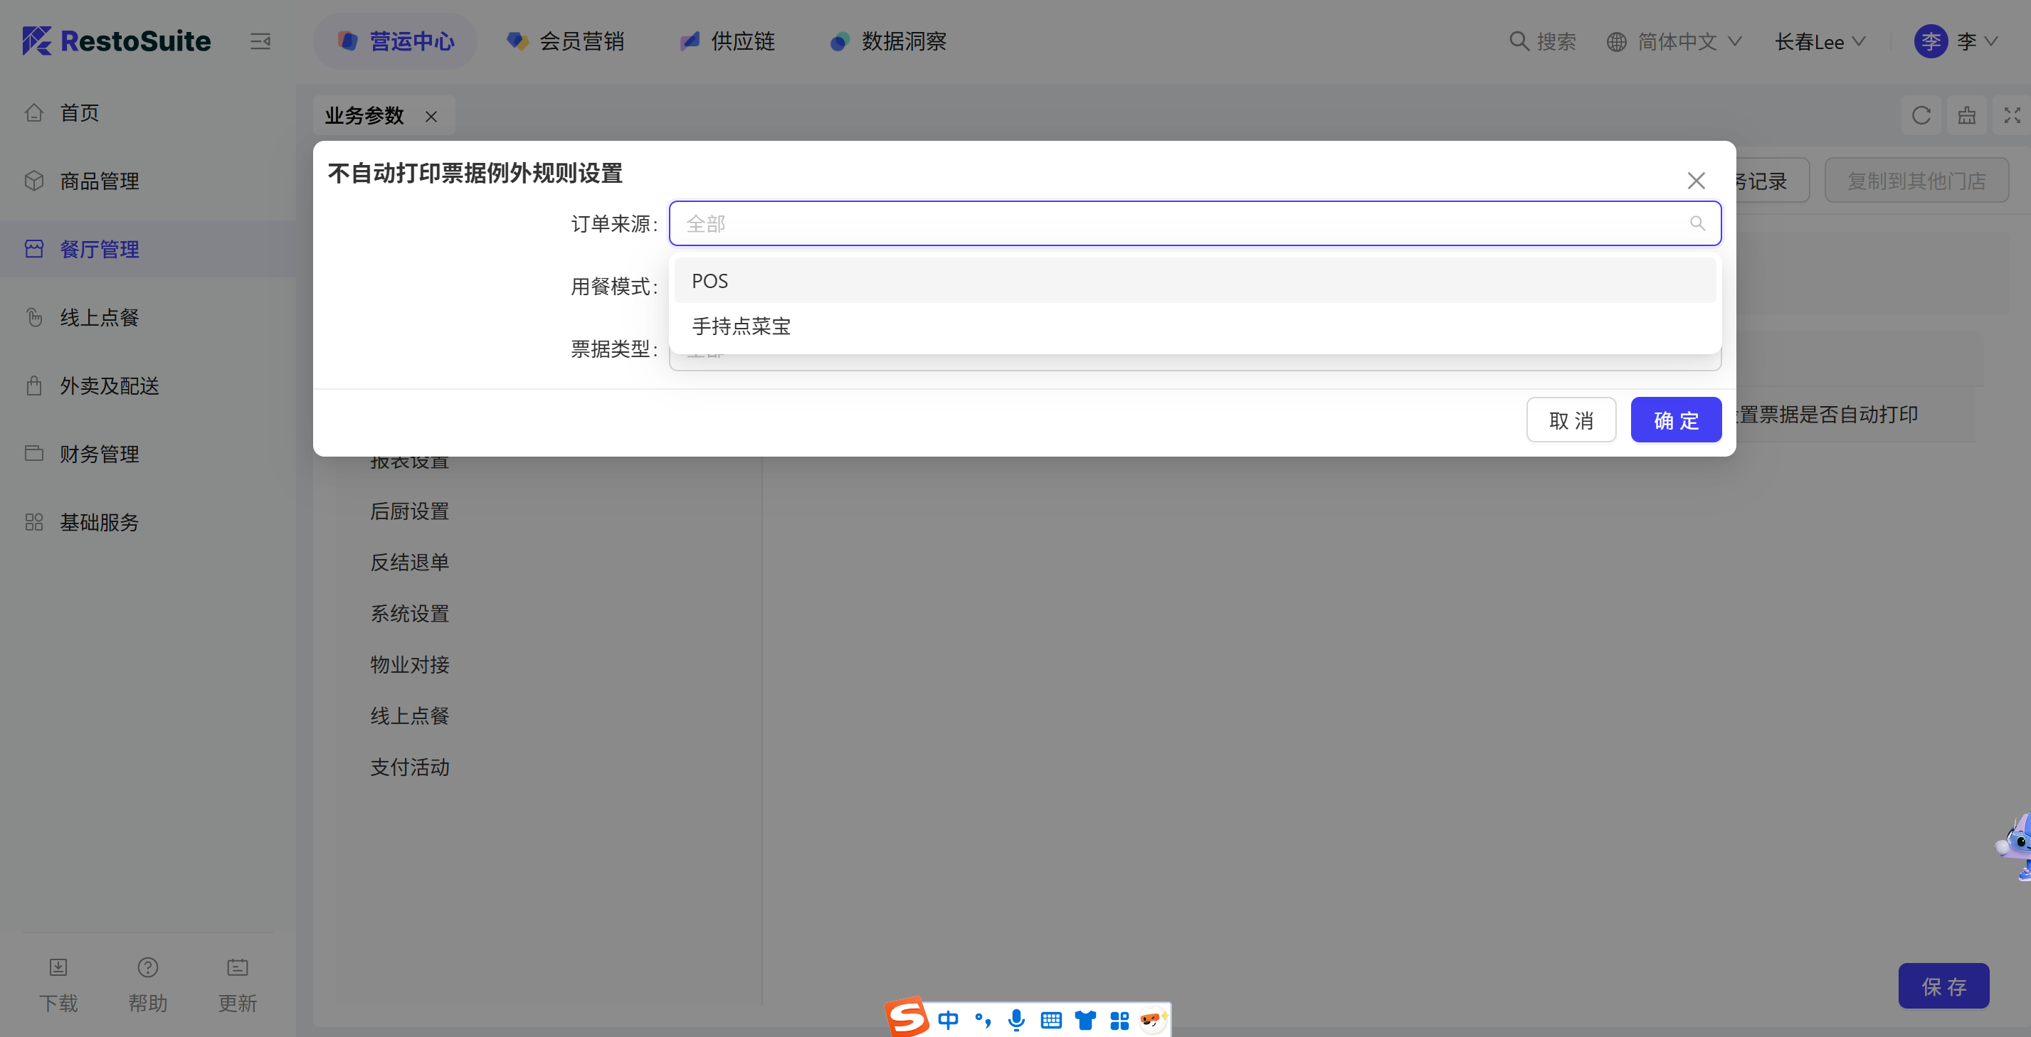
Task: Click the refresh icon in tab bar
Action: (x=1921, y=116)
